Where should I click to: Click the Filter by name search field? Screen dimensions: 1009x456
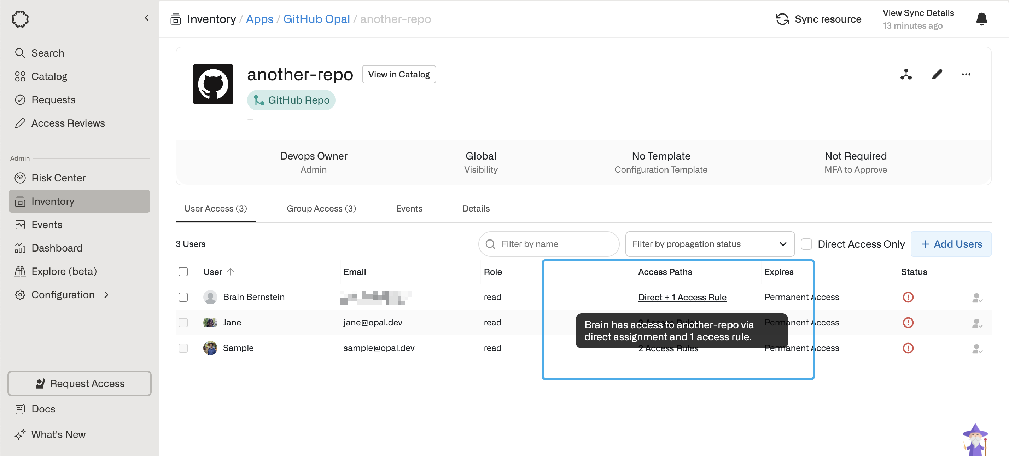point(548,244)
